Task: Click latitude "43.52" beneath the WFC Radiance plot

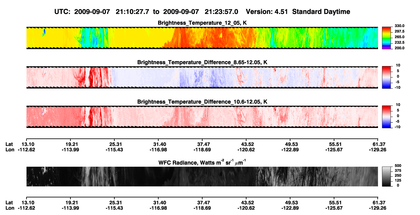Action: tap(247, 203)
